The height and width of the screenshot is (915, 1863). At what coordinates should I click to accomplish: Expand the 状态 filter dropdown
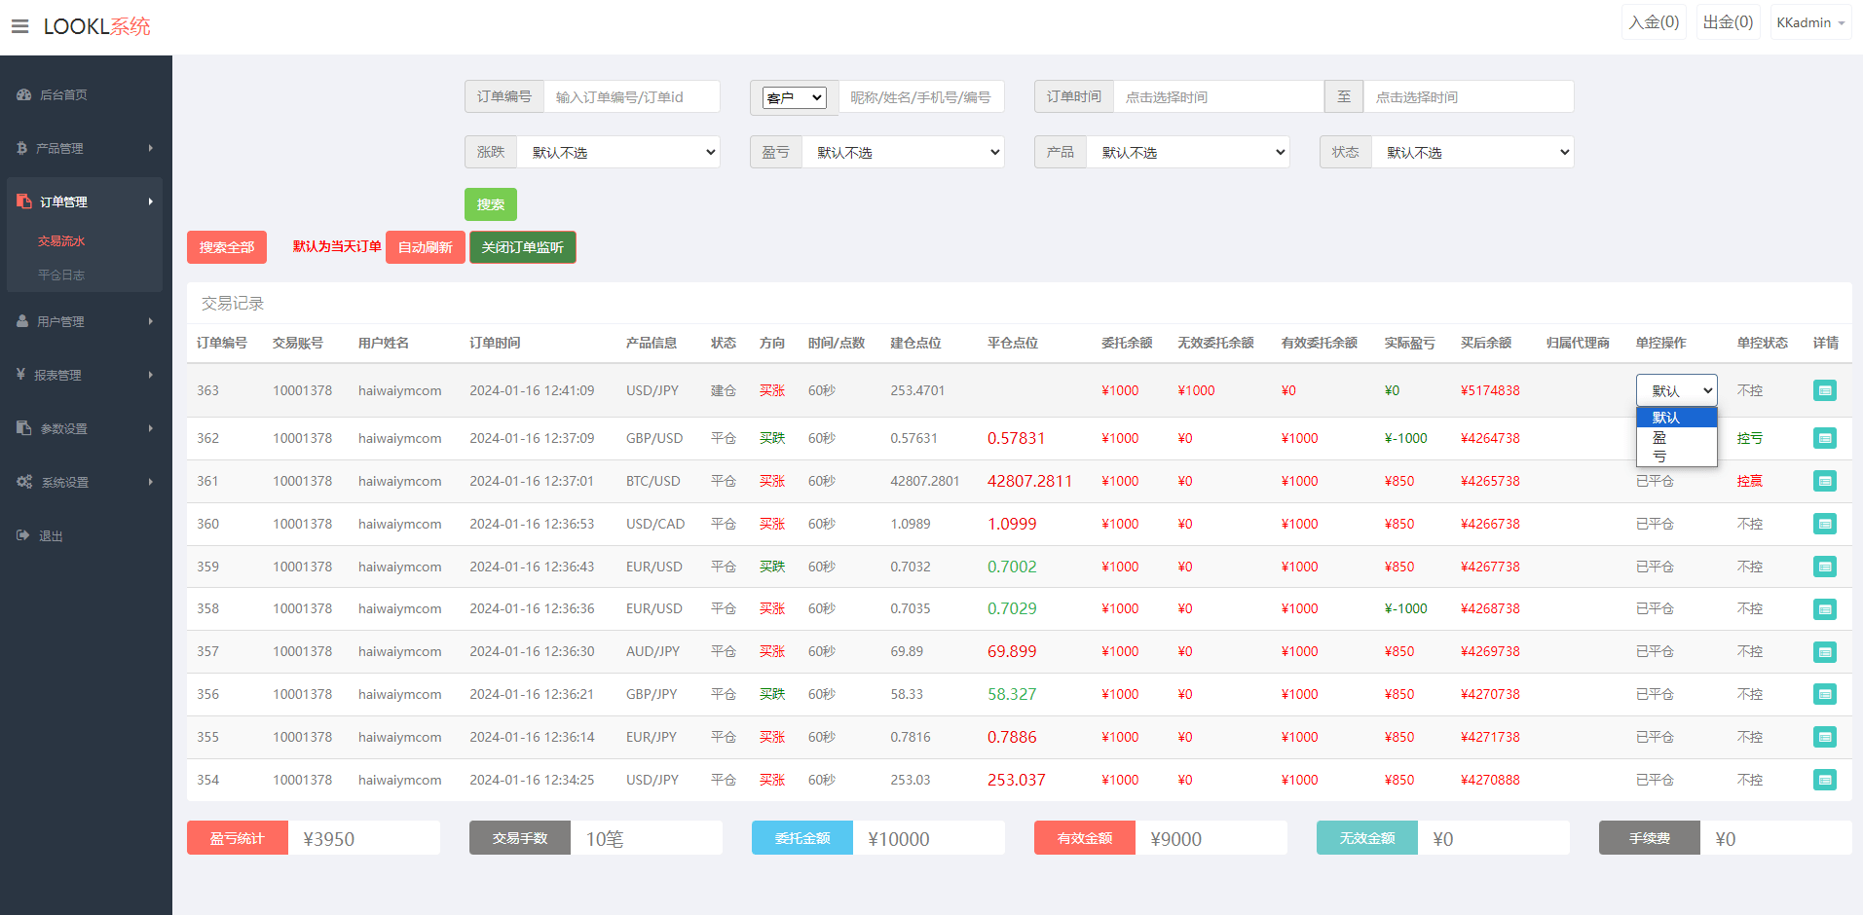(1472, 152)
